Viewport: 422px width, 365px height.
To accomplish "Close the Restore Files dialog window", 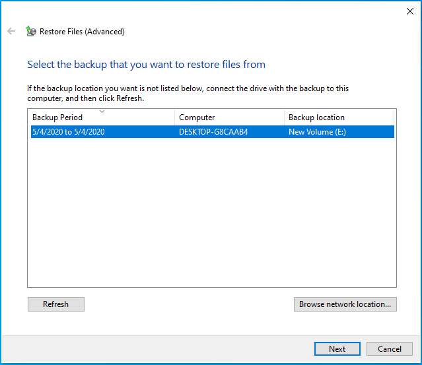I will click(x=410, y=11).
